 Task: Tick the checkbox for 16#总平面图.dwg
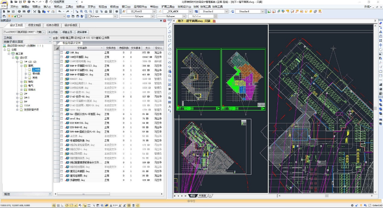(x=62, y=57)
